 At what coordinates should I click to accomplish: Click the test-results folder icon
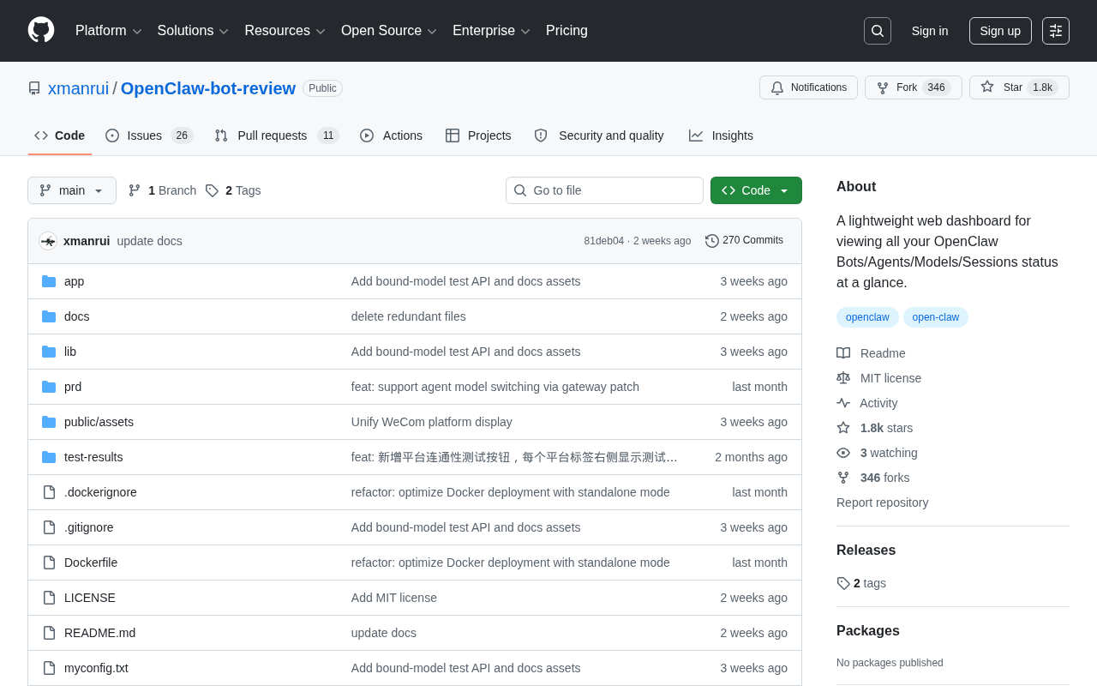pyautogui.click(x=49, y=457)
